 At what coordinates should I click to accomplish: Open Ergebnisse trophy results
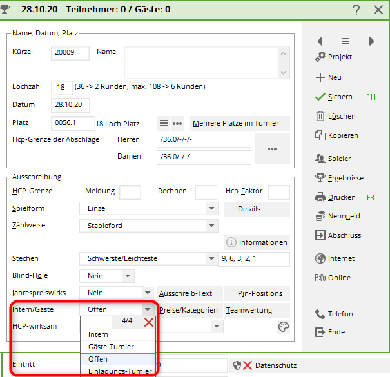pos(320,178)
